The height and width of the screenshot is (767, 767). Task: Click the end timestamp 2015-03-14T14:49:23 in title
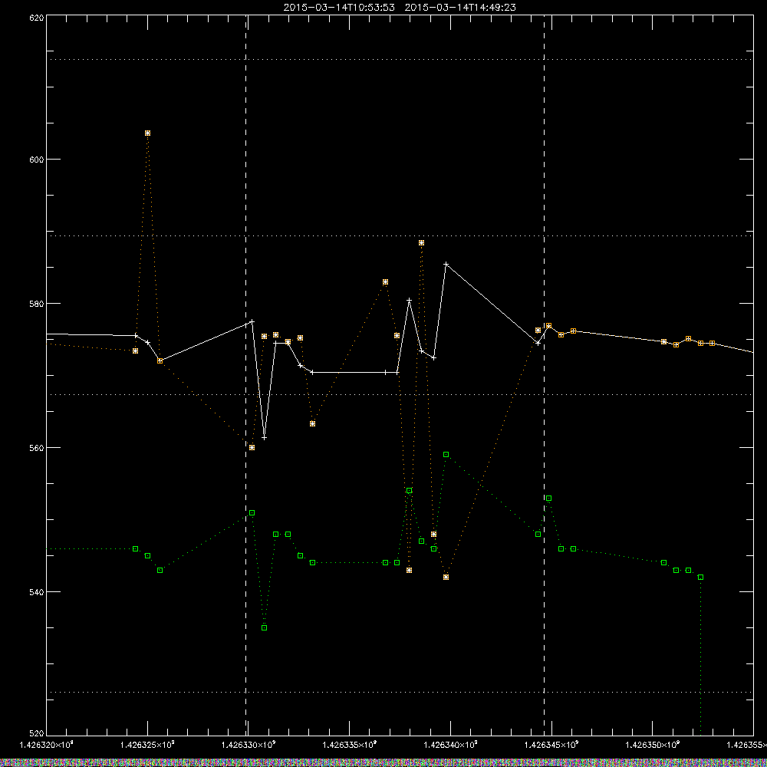click(460, 8)
